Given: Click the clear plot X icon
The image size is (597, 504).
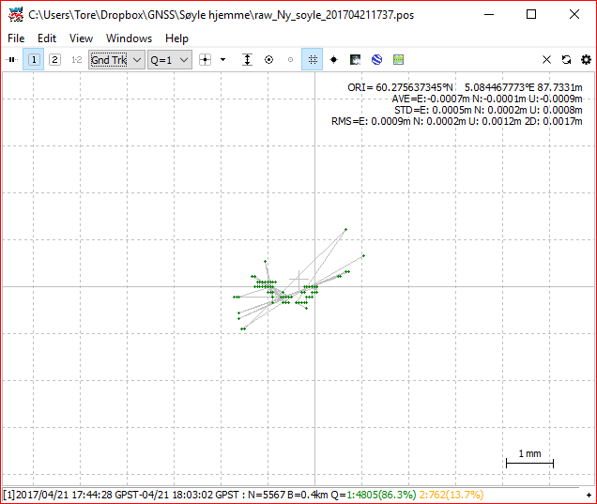Looking at the screenshot, I should click(x=546, y=60).
